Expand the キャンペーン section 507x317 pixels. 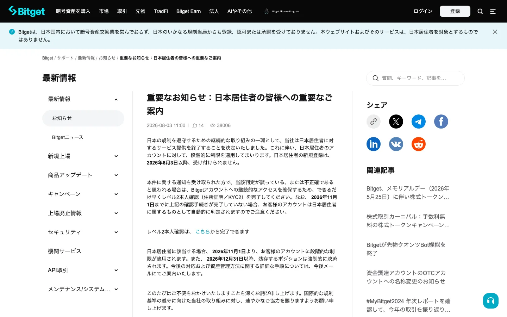116,194
